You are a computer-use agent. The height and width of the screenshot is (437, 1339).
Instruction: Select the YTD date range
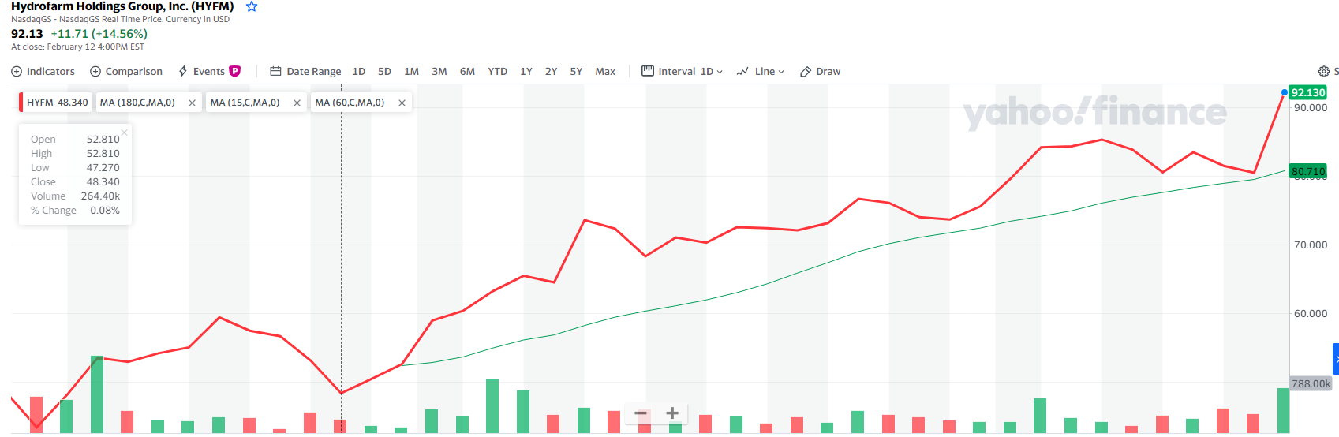click(x=497, y=71)
